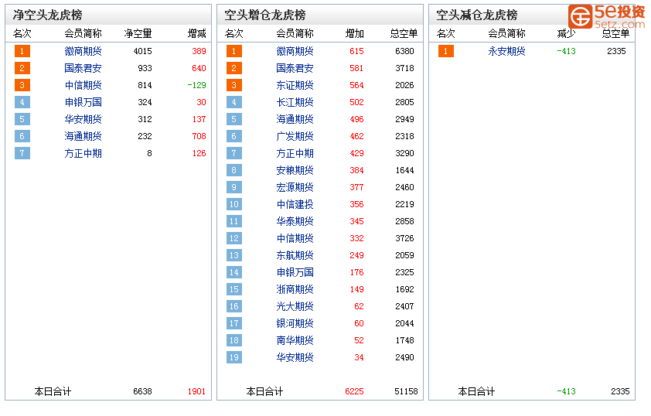
Task: Open 徽商期货 link in 空头增仓龙虎榜 table
Action: [x=295, y=51]
